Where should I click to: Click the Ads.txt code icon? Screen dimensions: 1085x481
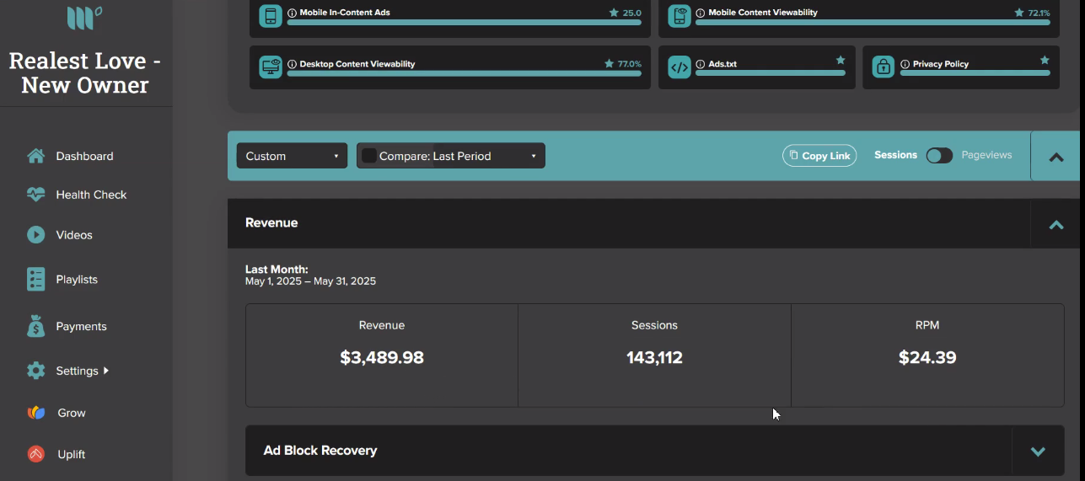coord(679,67)
